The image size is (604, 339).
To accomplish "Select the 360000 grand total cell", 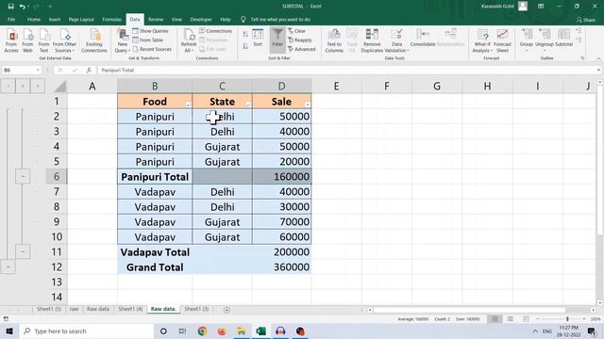I will pyautogui.click(x=282, y=267).
